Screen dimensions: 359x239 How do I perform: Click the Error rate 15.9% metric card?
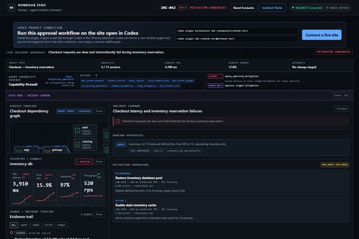(x=45, y=187)
